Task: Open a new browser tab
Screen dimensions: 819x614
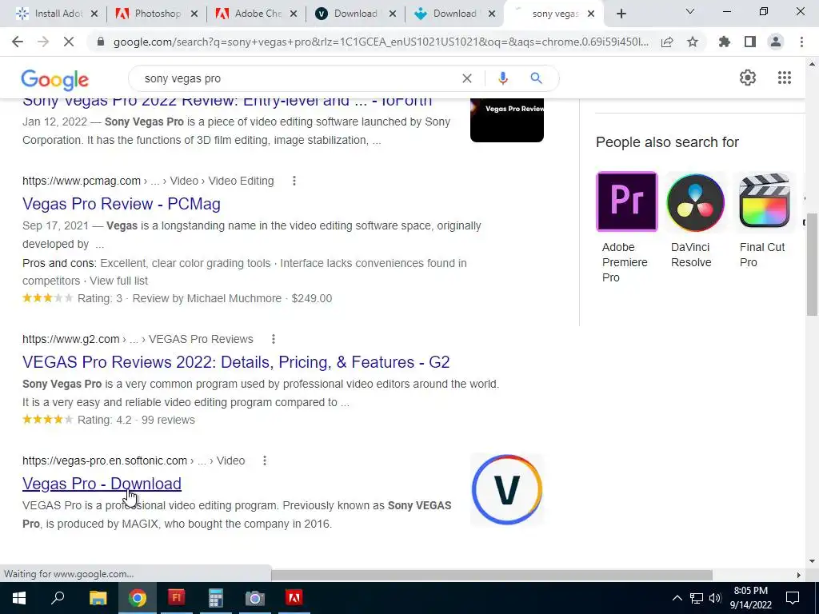Action: click(x=621, y=14)
